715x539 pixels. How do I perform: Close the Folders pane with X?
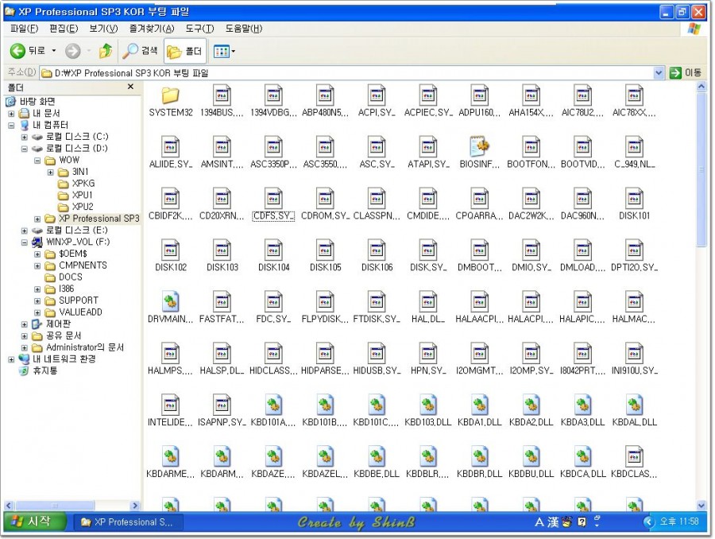[x=130, y=87]
